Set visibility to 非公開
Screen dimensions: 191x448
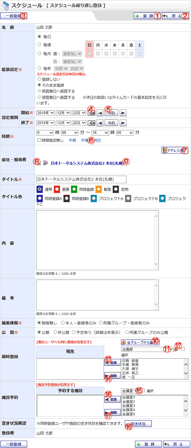(55, 332)
